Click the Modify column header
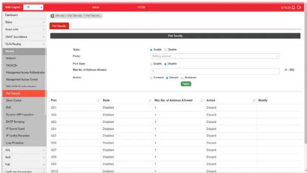 point(263,100)
